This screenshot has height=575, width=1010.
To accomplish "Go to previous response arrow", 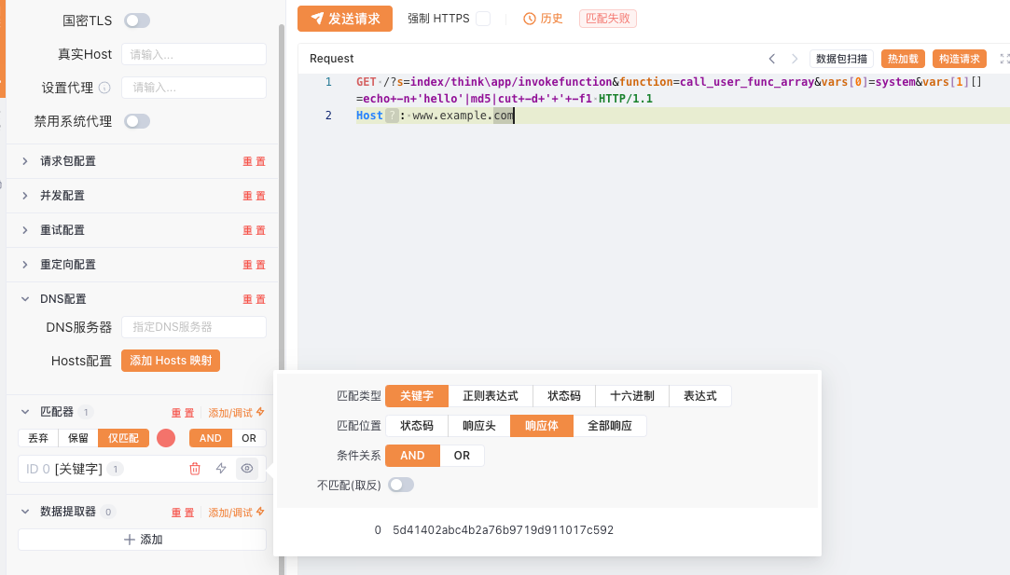I will point(771,59).
